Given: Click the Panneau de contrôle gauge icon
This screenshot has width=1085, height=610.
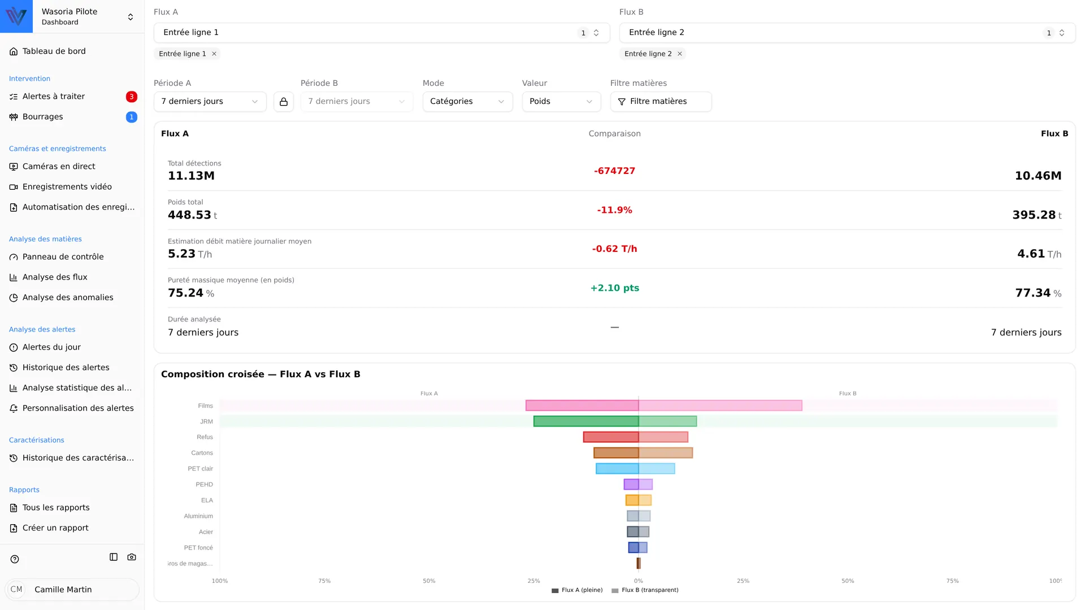Looking at the screenshot, I should [x=14, y=257].
